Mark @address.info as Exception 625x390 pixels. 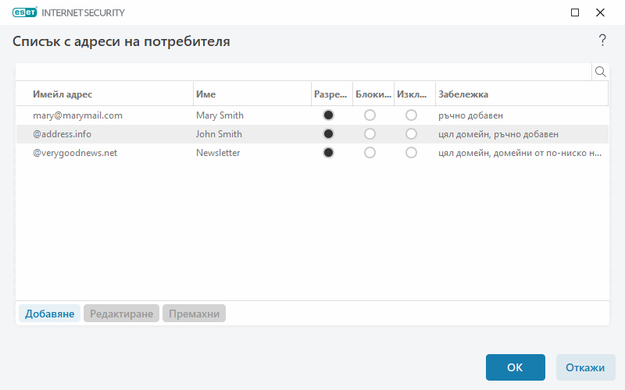coord(412,134)
